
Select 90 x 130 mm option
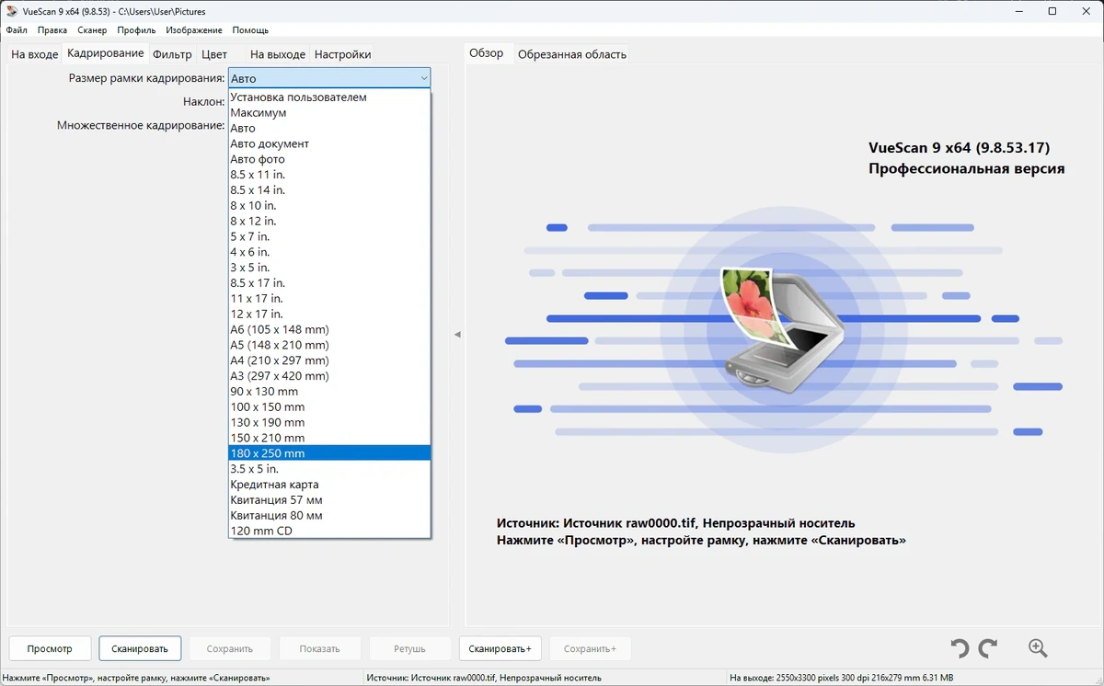pos(329,391)
